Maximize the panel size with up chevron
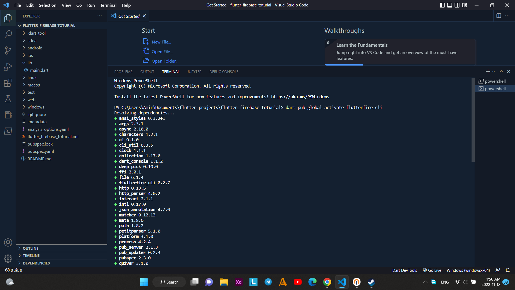 [501, 71]
